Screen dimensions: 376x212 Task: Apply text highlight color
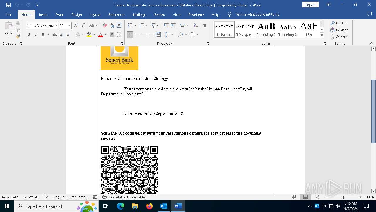tap(89, 34)
